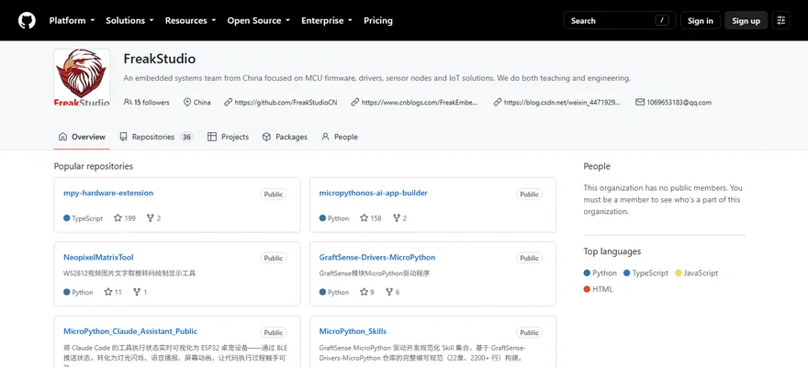Viewport: 808px width, 367px height.
Task: Click the fork icon on mpy-hardware-extension
Action: pyautogui.click(x=150, y=218)
